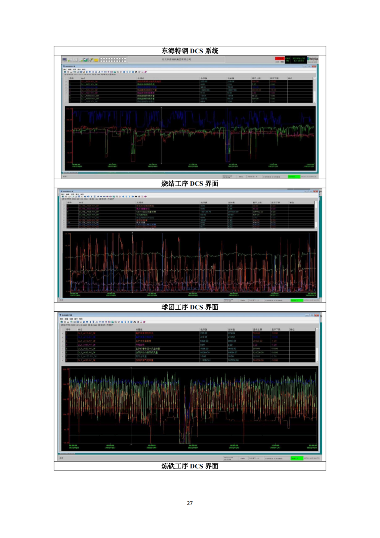Click the monitor icon in top DCS toolbar
Viewport: 380px width, 538px height.
64,60
